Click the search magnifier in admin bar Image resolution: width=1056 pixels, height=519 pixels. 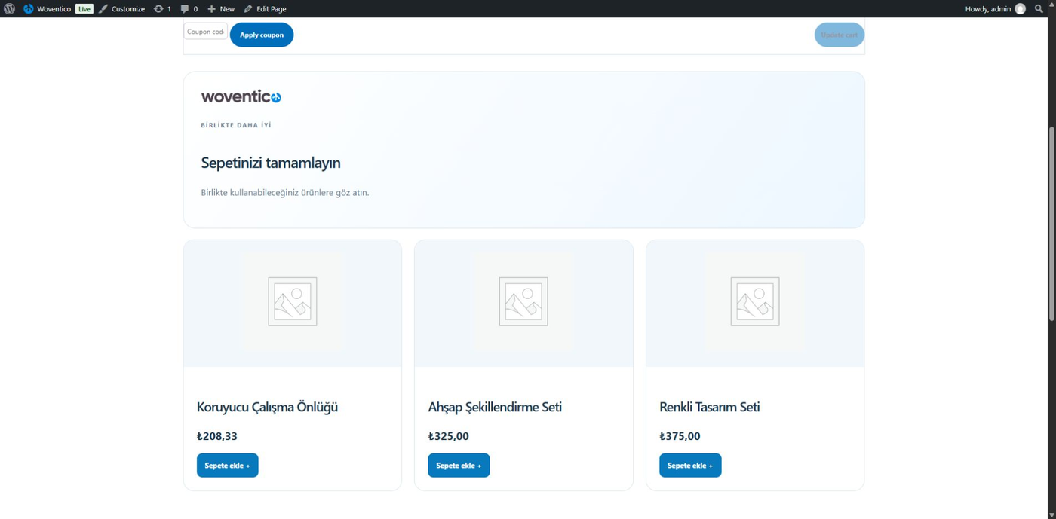pyautogui.click(x=1039, y=9)
